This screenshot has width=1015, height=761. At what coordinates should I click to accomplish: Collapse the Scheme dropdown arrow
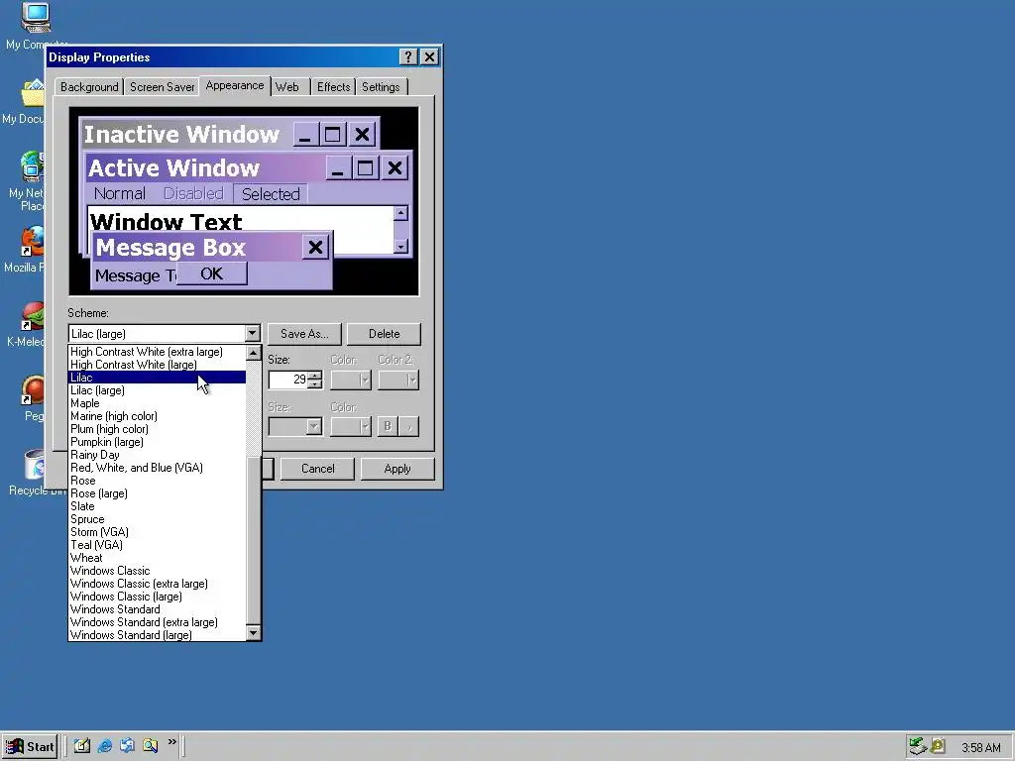point(253,333)
